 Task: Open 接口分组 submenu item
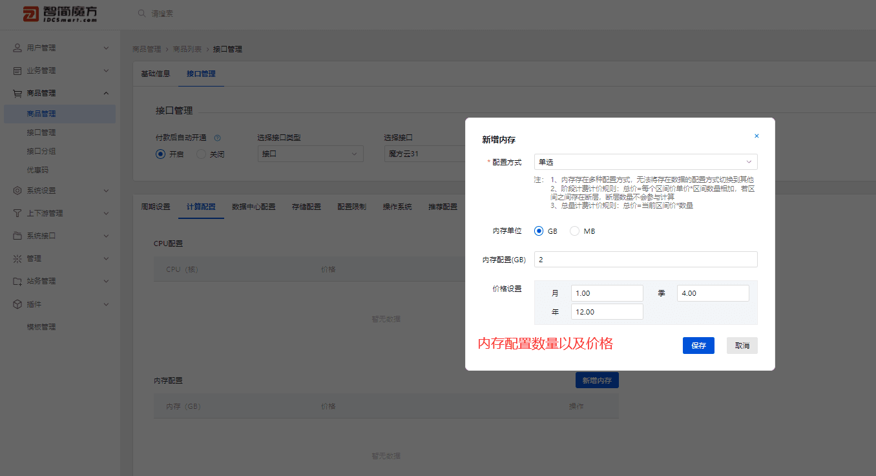tap(41, 151)
